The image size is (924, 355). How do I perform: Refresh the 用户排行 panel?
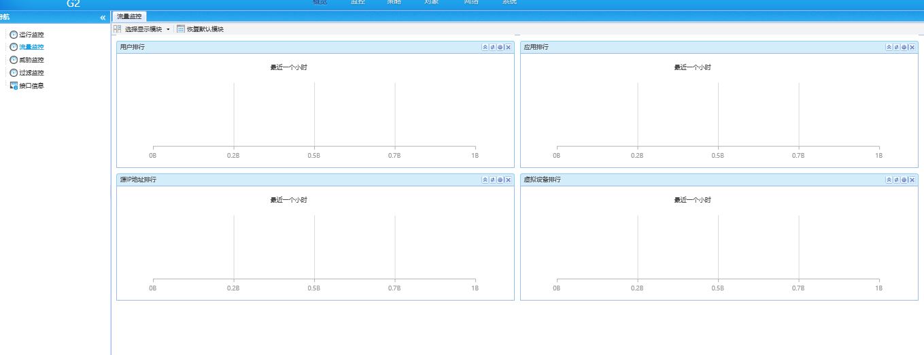pyautogui.click(x=493, y=47)
